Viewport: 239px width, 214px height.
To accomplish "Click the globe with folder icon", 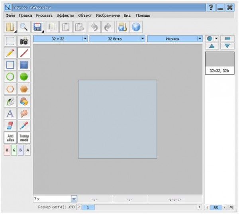I will tap(122, 27).
